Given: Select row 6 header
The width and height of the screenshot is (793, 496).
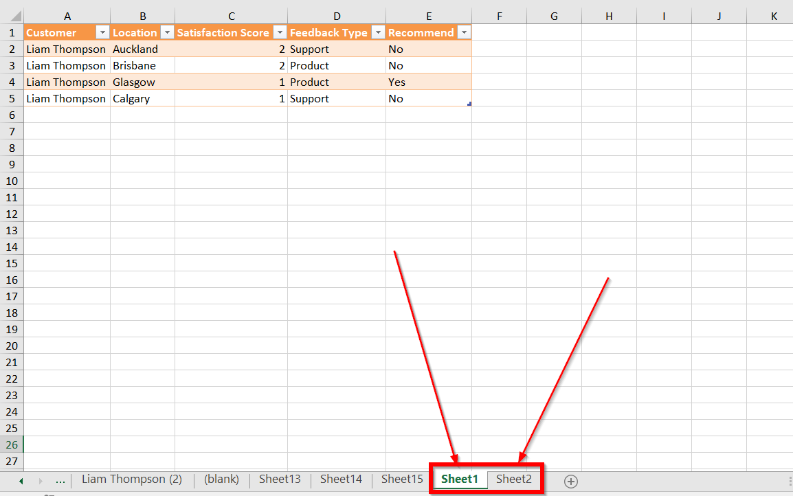Looking at the screenshot, I should coord(12,115).
